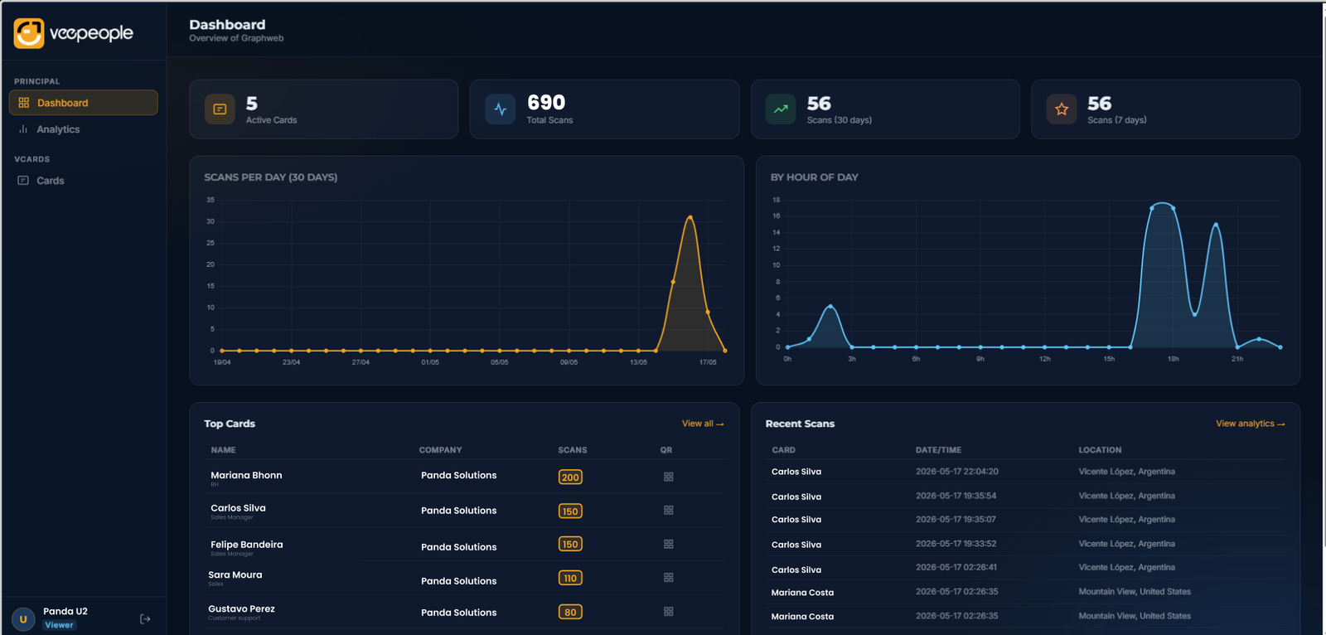
Task: Open Gustavo Perez QR code icon
Action: coord(669,612)
